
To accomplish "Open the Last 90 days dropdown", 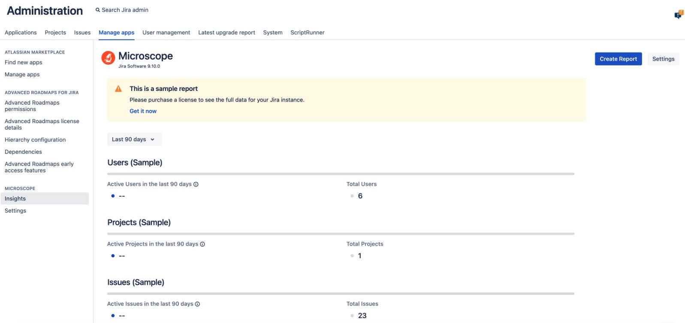I will pos(134,139).
